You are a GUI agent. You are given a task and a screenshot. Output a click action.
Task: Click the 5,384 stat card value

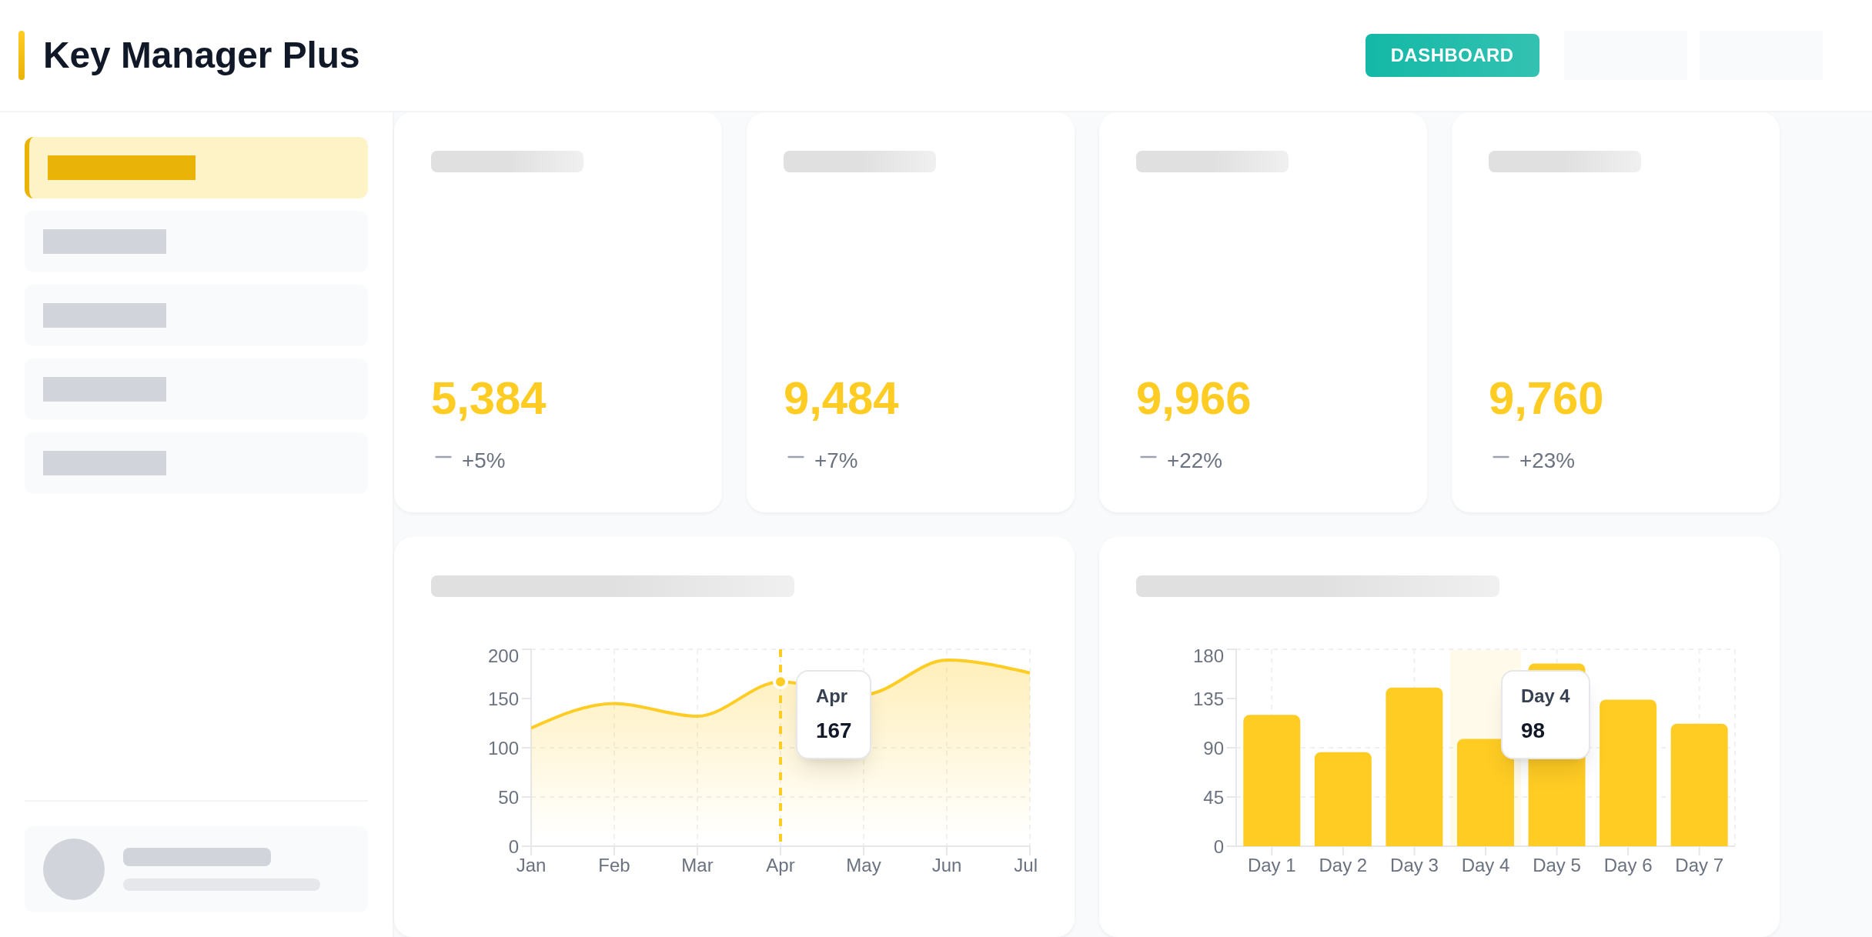click(488, 398)
